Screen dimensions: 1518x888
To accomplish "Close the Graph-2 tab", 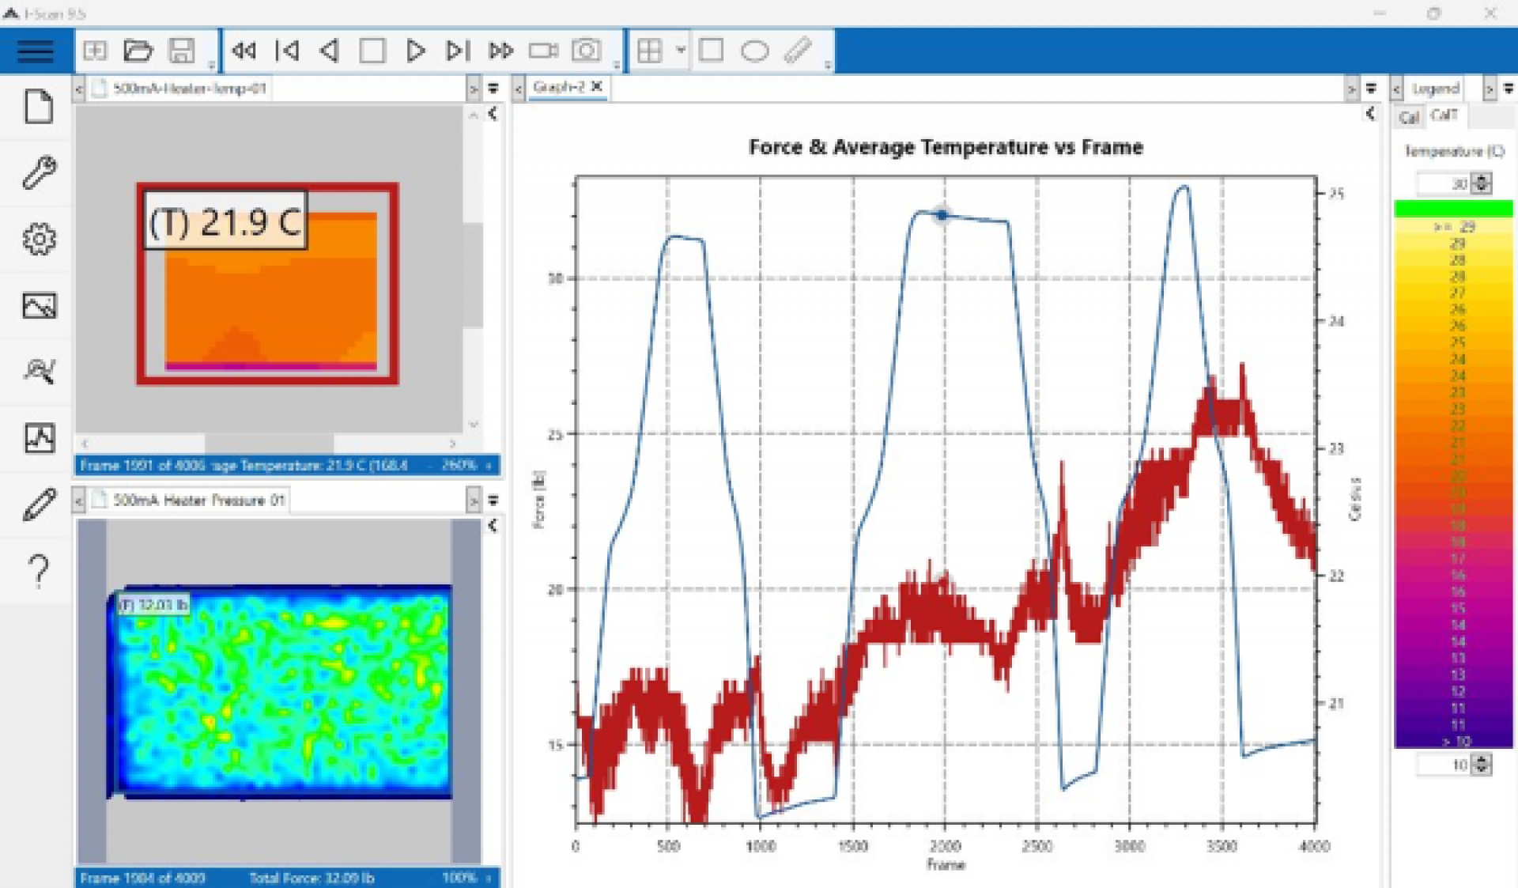I will coord(597,86).
